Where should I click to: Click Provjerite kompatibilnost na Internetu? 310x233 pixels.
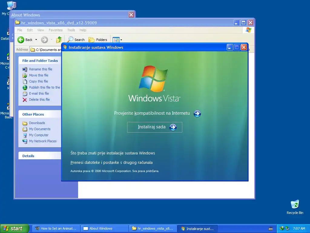click(152, 113)
